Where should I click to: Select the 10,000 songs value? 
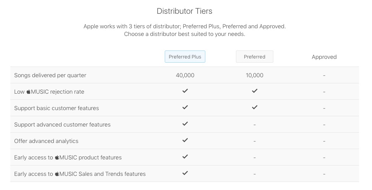pyautogui.click(x=255, y=75)
